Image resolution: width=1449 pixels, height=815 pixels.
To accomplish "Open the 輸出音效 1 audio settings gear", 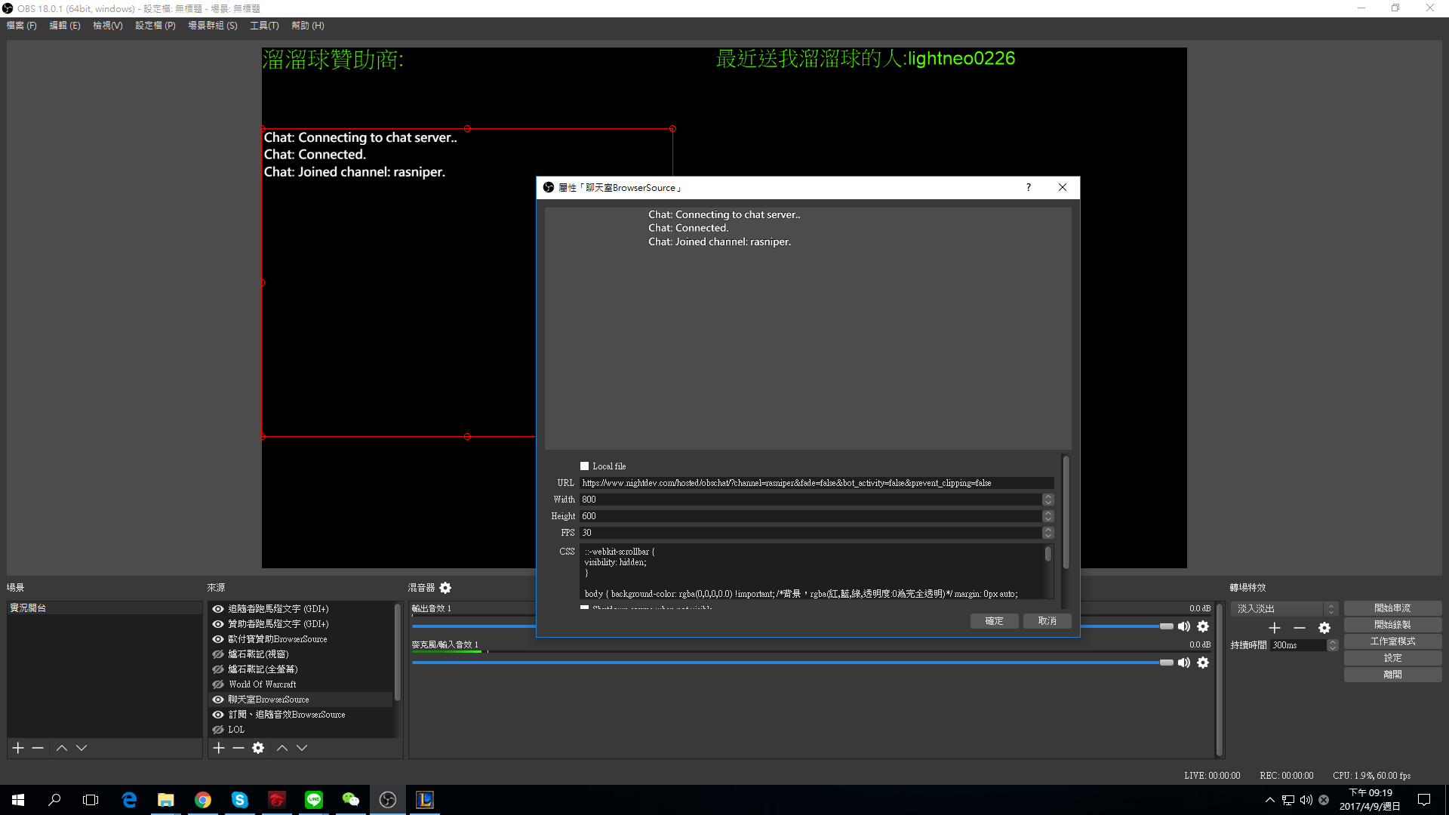I will pyautogui.click(x=1203, y=626).
